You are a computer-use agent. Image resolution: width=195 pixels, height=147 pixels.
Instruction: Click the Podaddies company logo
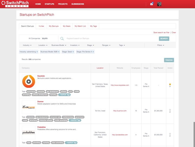29,132
